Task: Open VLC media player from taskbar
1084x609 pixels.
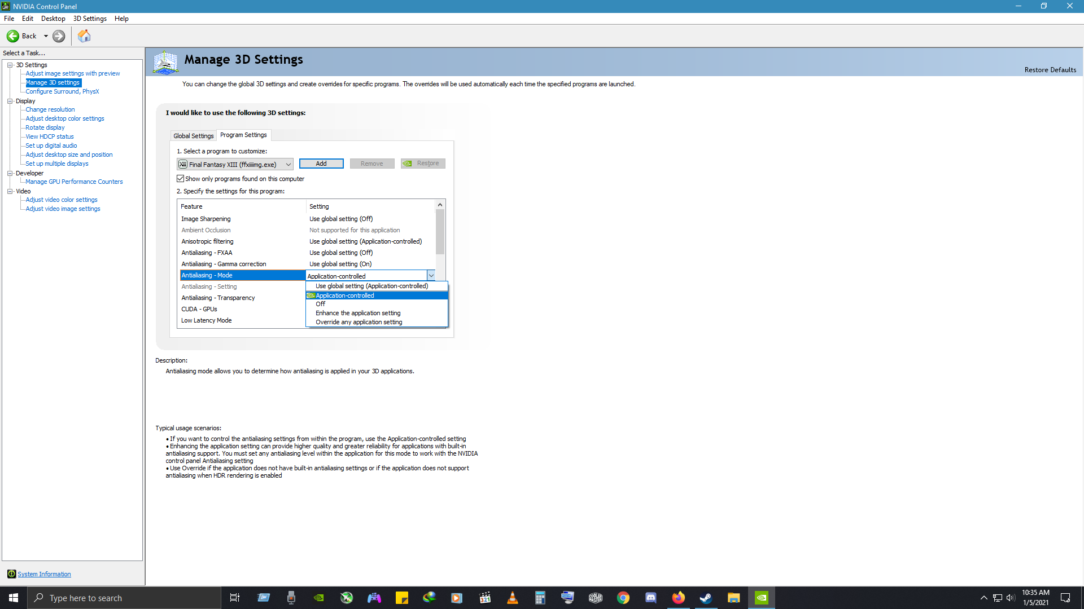Action: (512, 598)
